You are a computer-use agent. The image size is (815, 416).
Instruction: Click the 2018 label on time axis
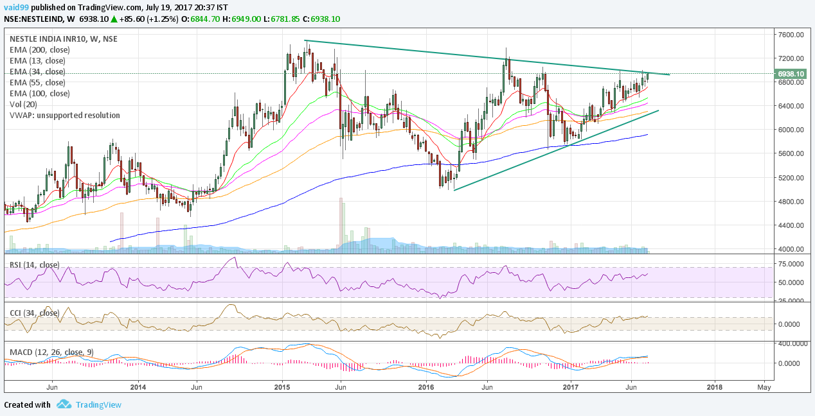715,387
